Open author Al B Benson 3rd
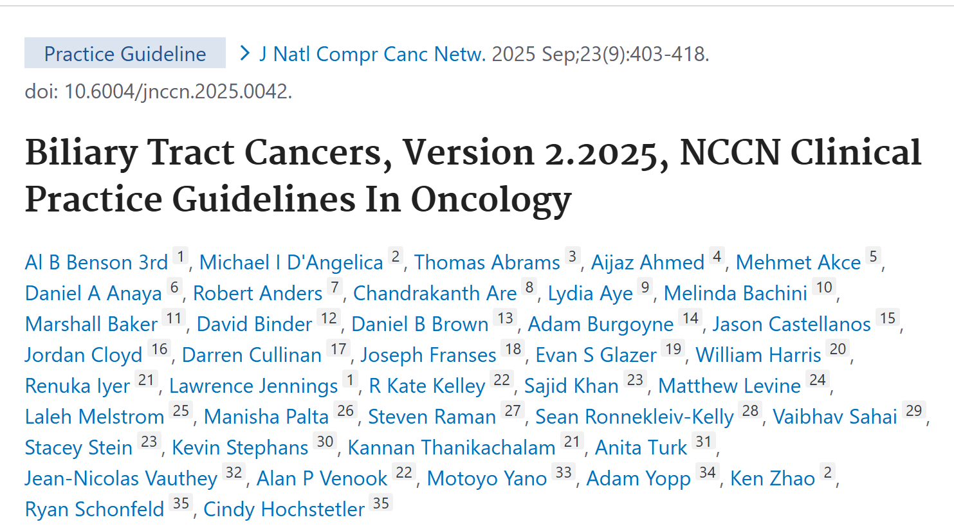The image size is (954, 531). pyautogui.click(x=96, y=262)
